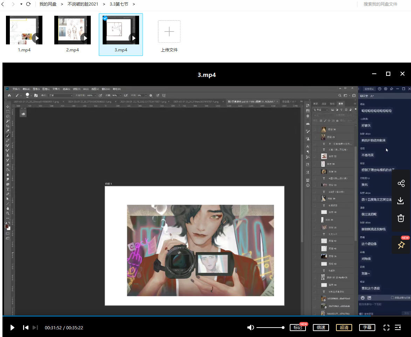The width and height of the screenshot is (411, 337).
Task: Toggle fullscreen mode for the player
Action: click(x=386, y=328)
